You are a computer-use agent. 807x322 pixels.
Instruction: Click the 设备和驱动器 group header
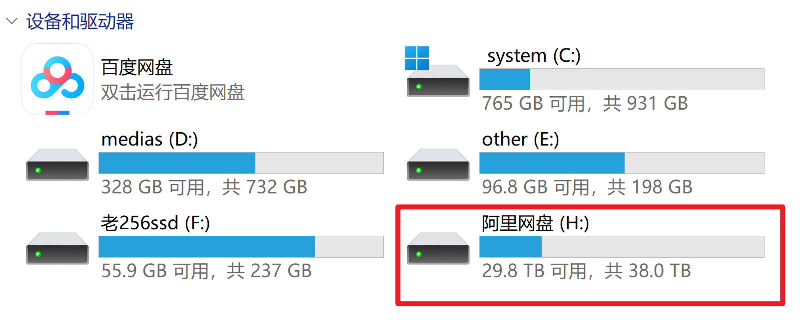click(80, 21)
